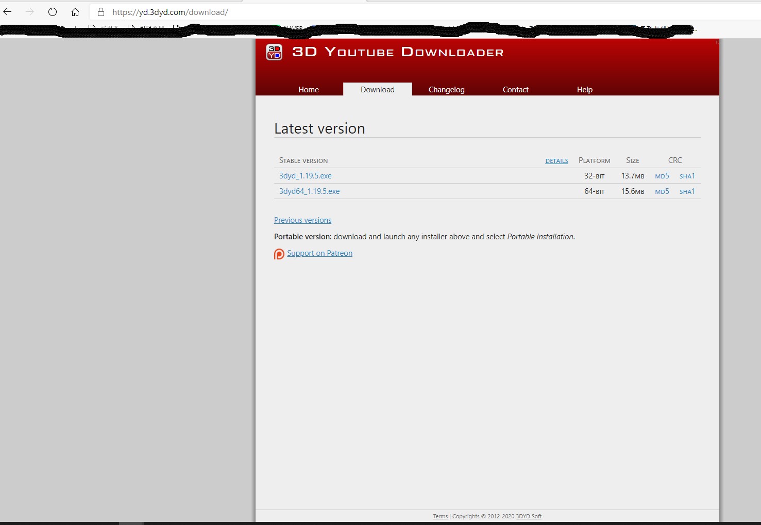Click the 15.6MB size value
Viewport: 761px width, 525px height.
click(633, 191)
